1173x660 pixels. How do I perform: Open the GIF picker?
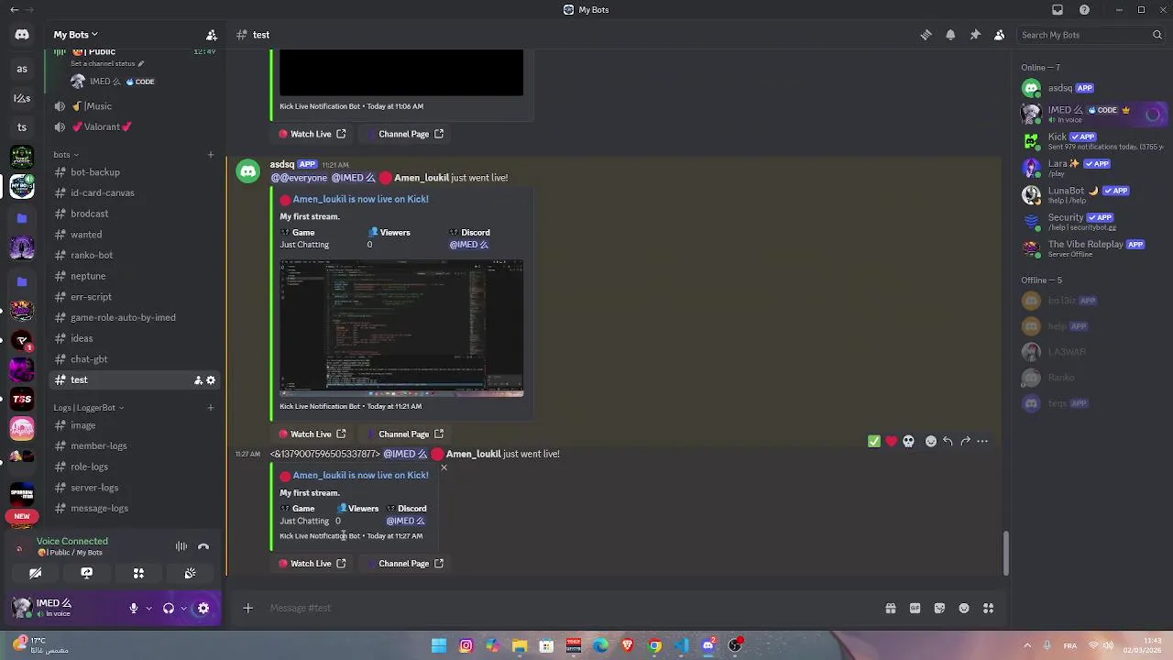915,608
